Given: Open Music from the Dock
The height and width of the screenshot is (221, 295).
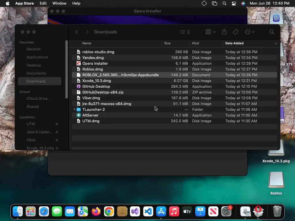Looking at the screenshot, I should tap(174, 212).
